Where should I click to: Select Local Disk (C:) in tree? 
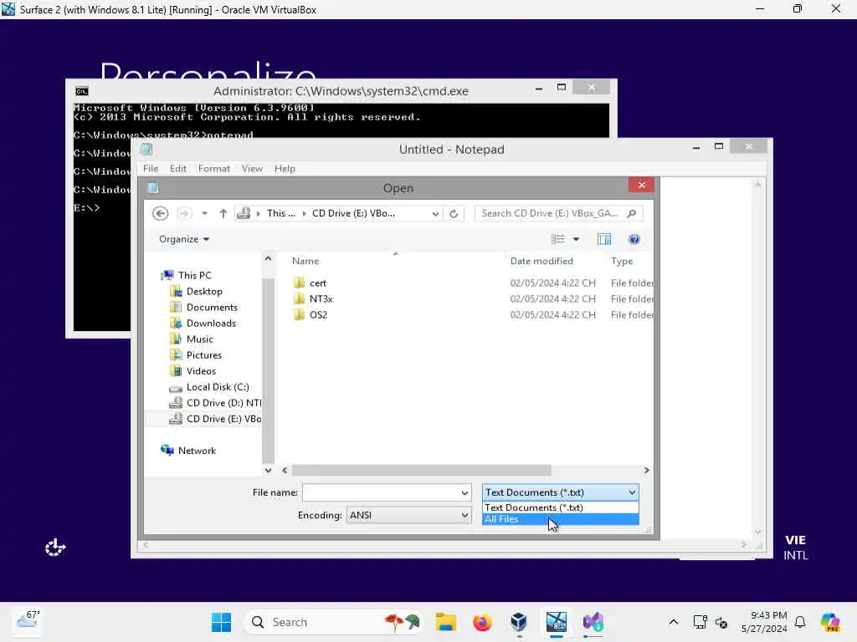[218, 386]
